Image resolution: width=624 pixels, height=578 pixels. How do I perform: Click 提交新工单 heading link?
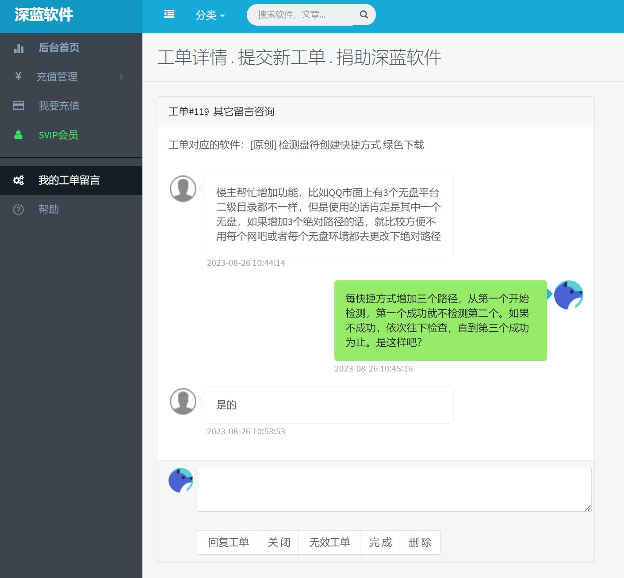pyautogui.click(x=282, y=57)
